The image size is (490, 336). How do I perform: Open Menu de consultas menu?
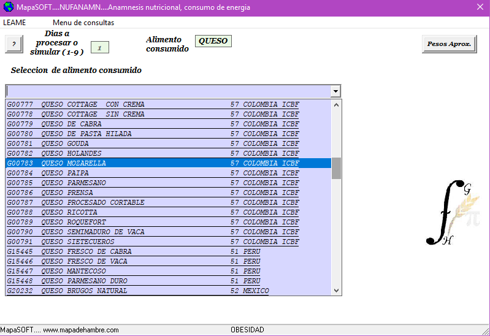[x=83, y=23]
